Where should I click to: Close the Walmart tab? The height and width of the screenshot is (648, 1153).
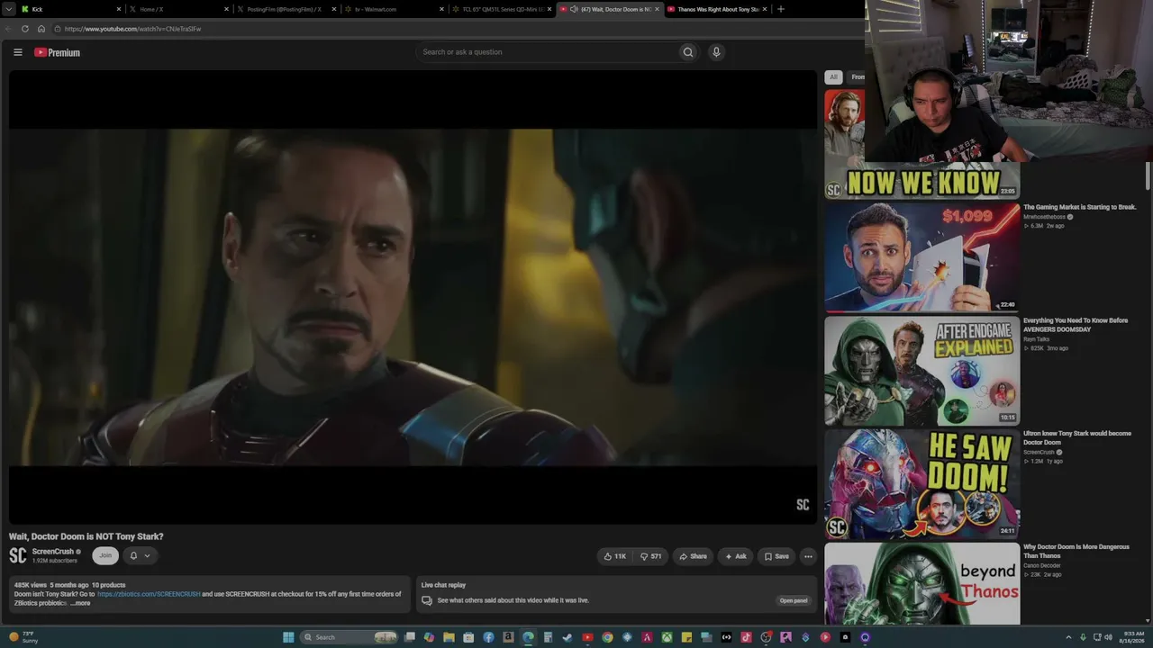coord(441,9)
